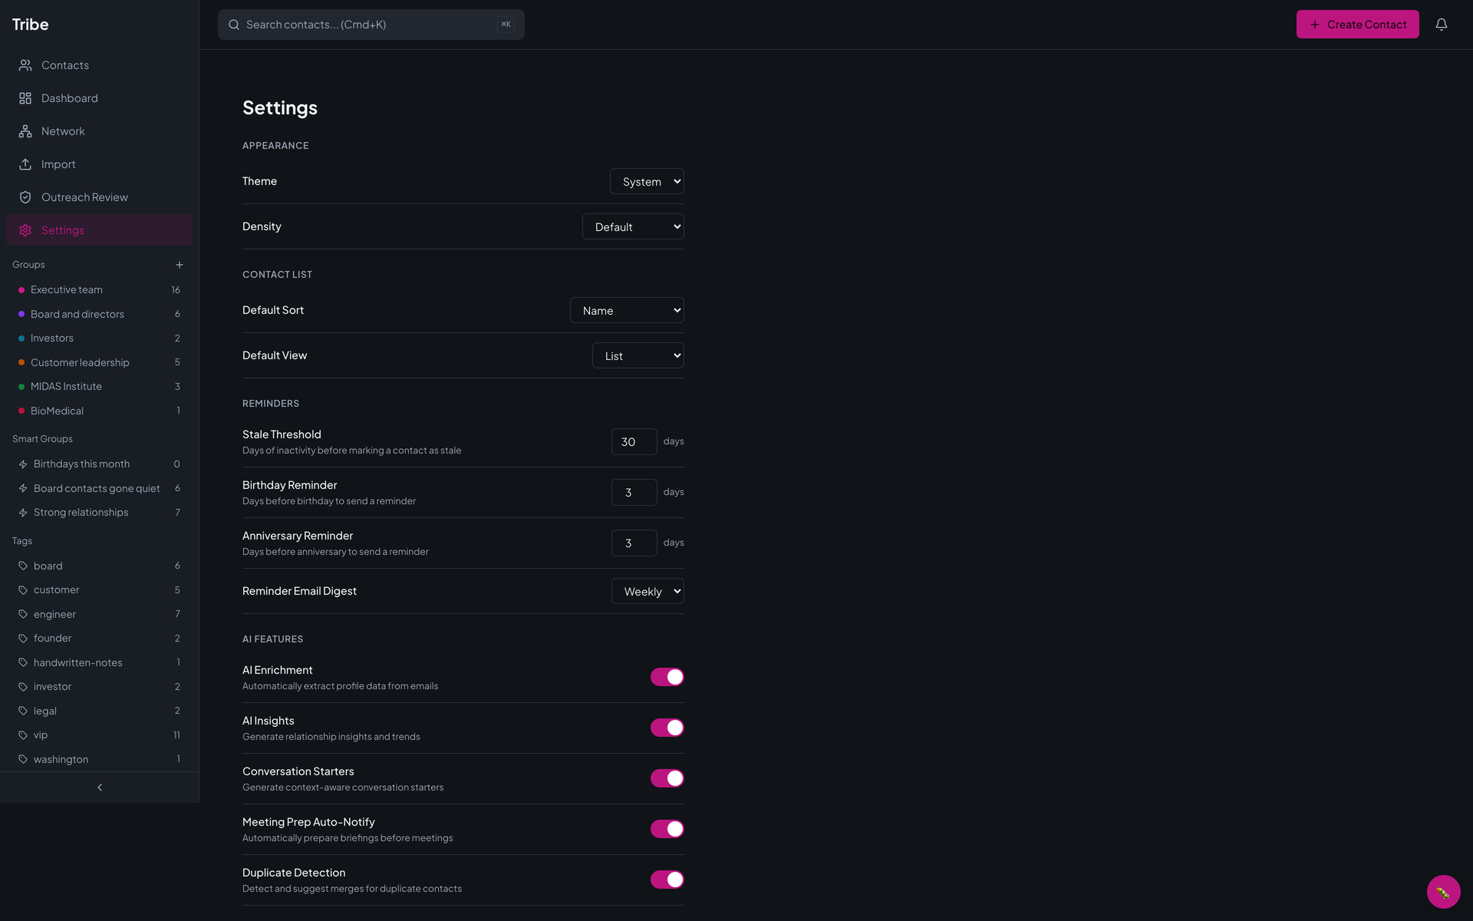Open the Executive team group
1473x921 pixels.
pyautogui.click(x=99, y=290)
